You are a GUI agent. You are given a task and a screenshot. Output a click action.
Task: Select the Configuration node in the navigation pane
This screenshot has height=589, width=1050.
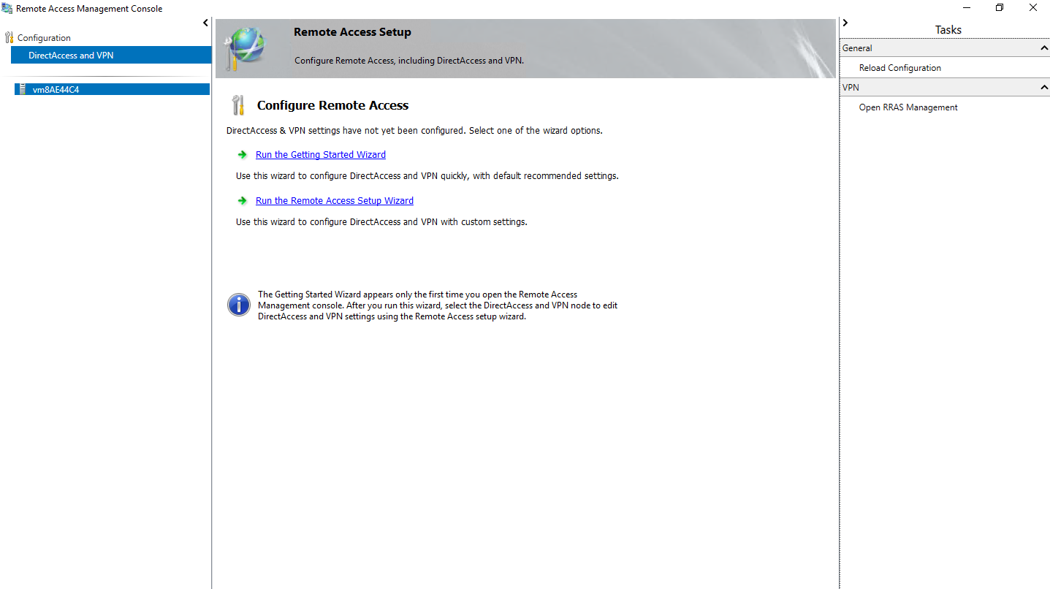point(45,37)
